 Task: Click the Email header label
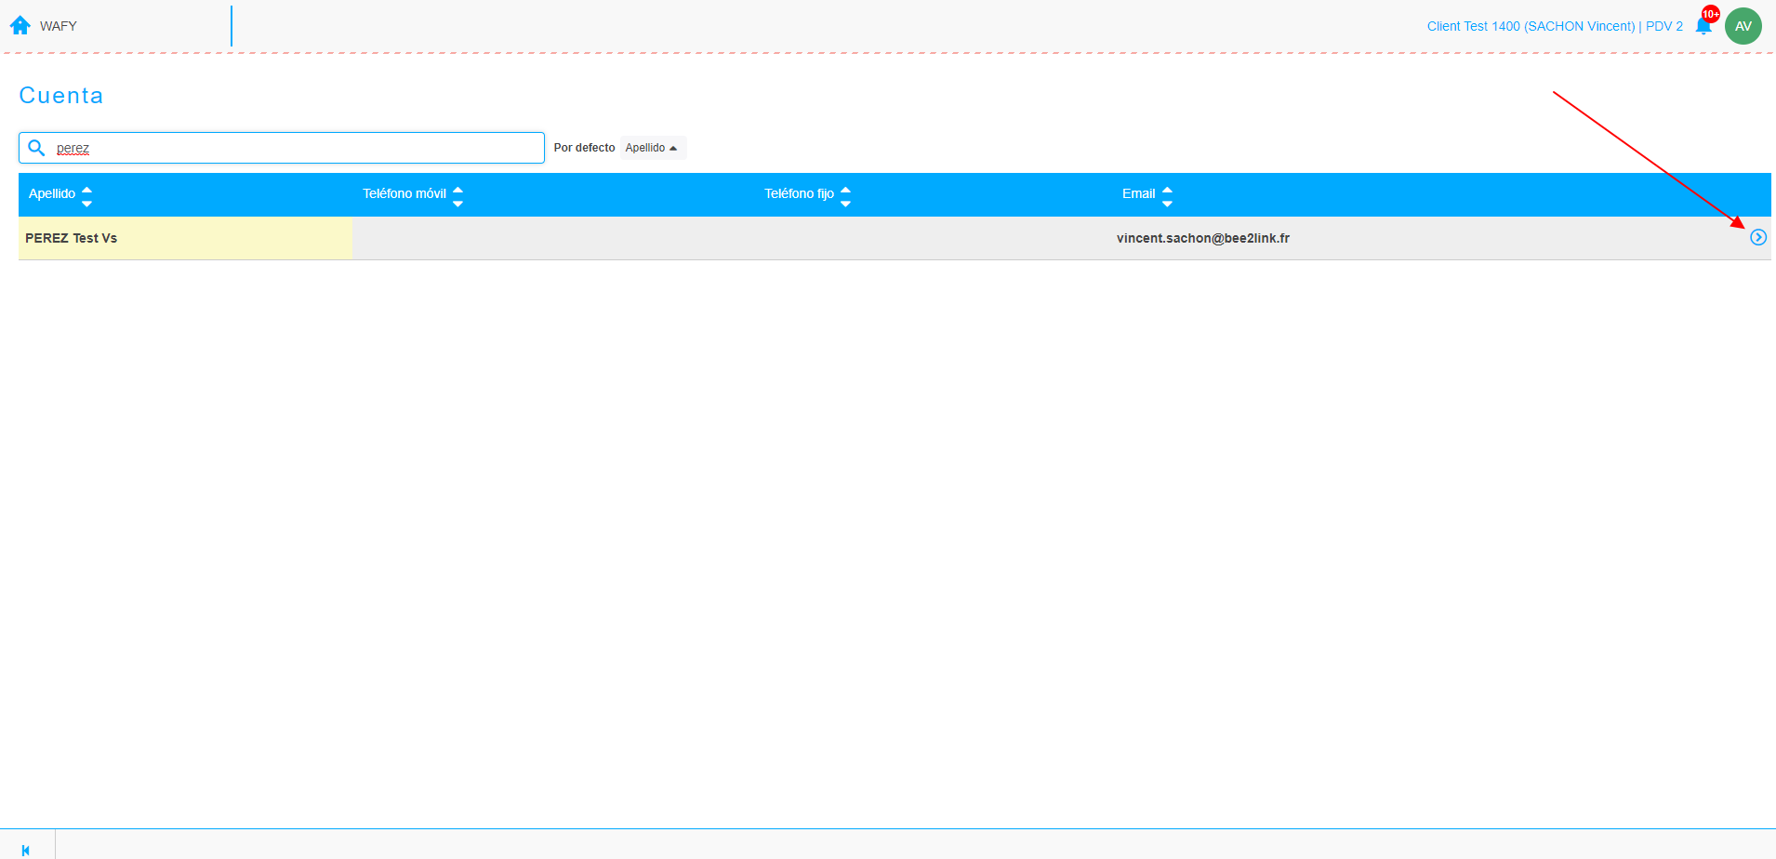tap(1138, 193)
